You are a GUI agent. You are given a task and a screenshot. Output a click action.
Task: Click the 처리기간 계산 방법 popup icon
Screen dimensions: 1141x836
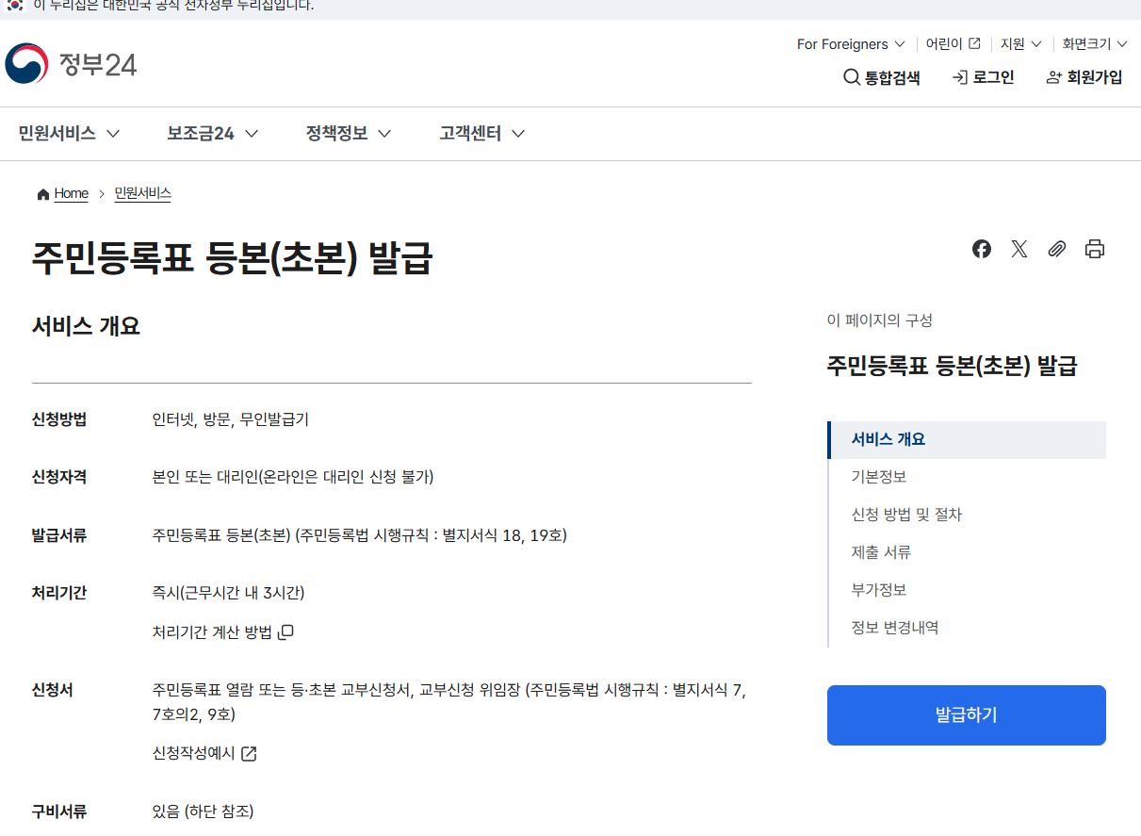coord(285,631)
